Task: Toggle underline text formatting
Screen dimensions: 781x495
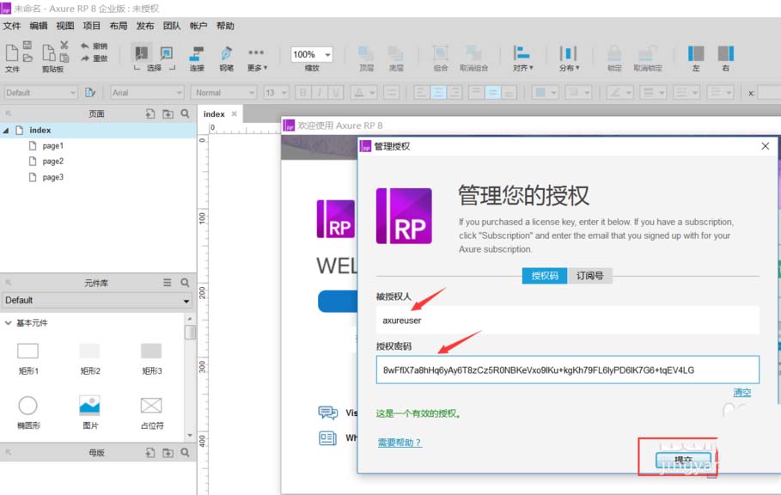Action: click(333, 93)
